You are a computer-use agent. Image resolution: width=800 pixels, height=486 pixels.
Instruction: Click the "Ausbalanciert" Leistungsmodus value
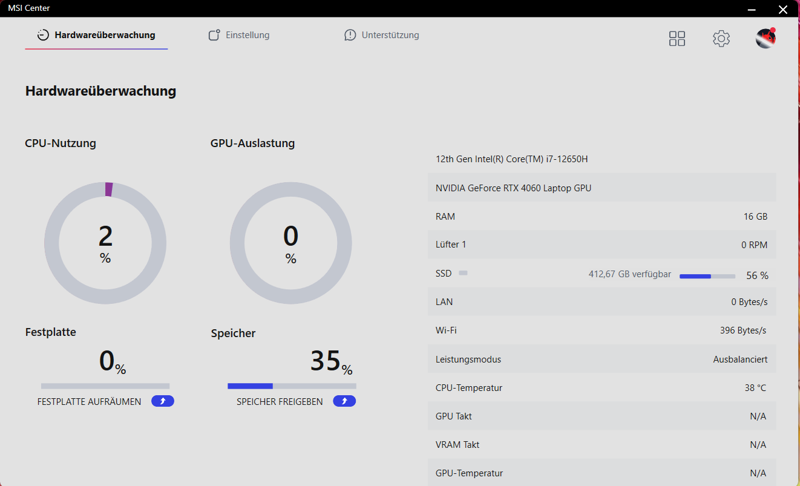coord(741,360)
